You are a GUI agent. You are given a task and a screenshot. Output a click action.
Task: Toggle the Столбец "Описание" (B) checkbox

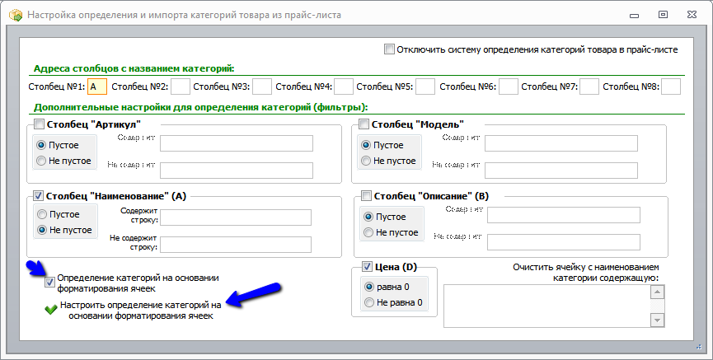coord(366,196)
